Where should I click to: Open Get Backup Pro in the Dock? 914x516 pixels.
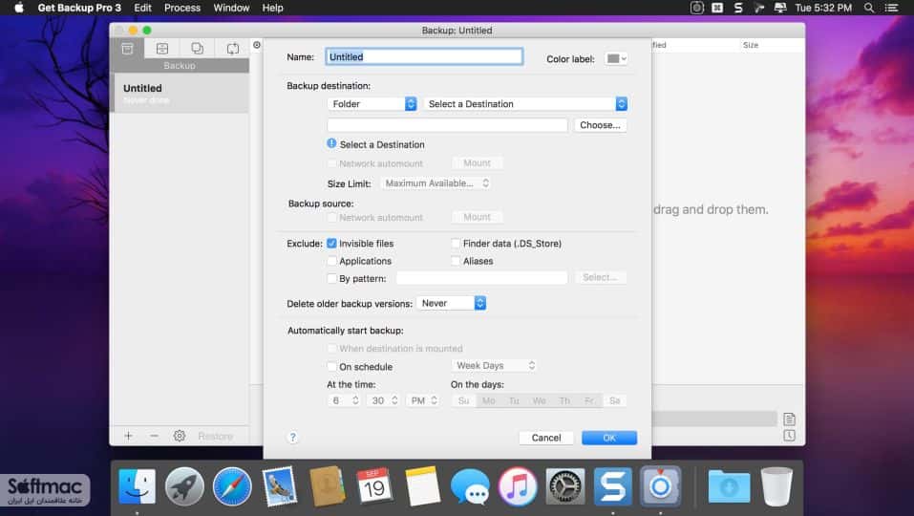tap(661, 486)
